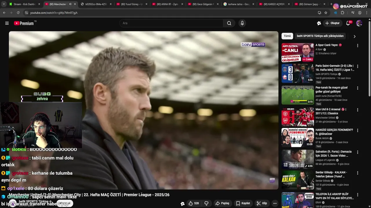Bookmark this page with star icon

[x=326, y=13]
